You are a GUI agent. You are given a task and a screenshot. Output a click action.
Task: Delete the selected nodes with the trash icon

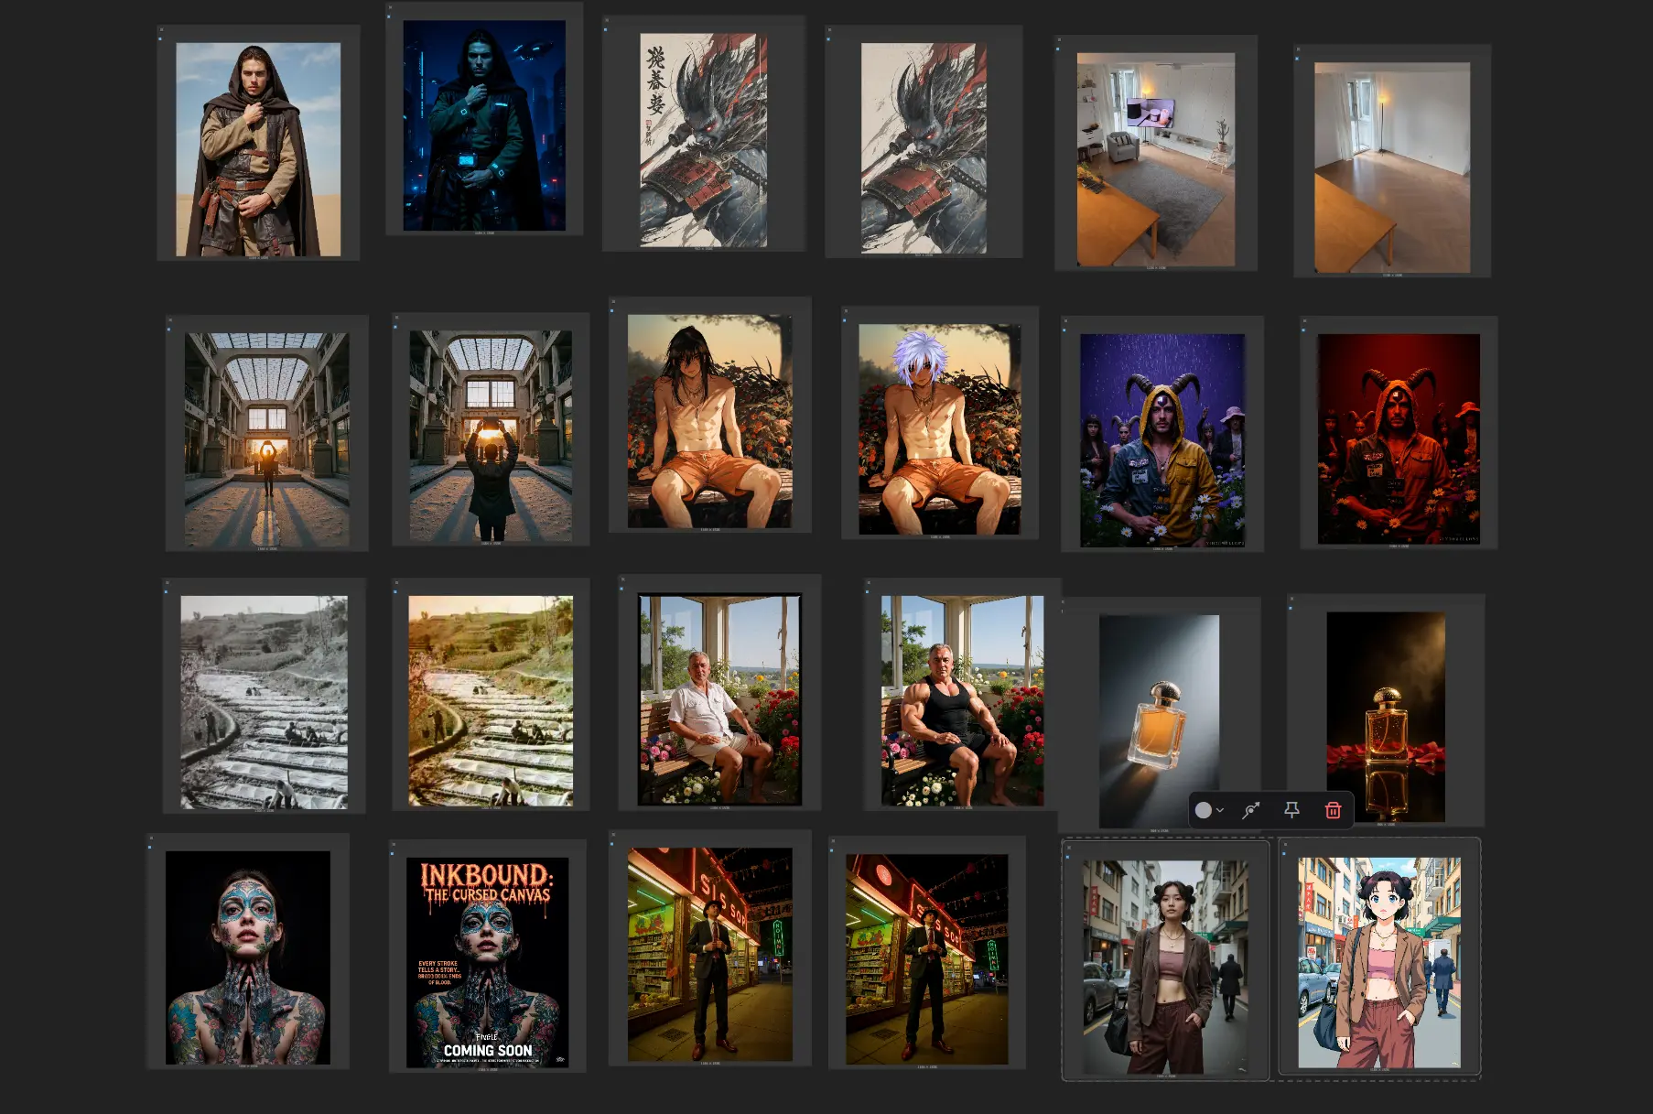point(1333,810)
